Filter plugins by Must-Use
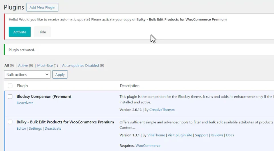274x151 pixels. [x=45, y=65]
